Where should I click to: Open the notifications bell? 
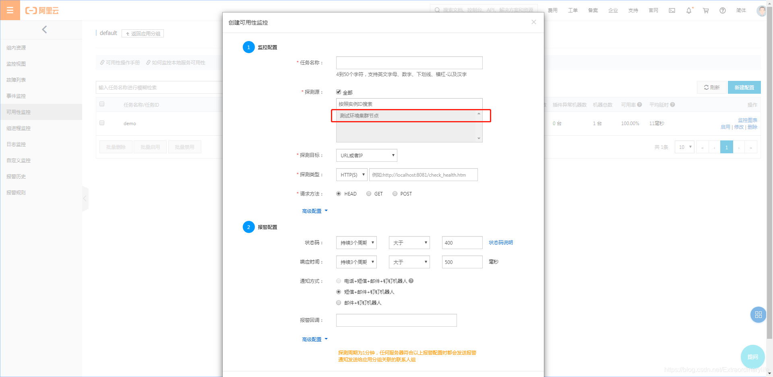[x=689, y=10]
